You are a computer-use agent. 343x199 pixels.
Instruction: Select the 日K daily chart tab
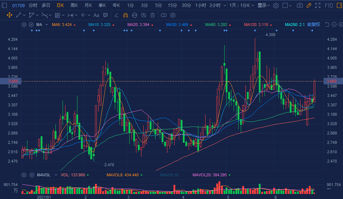60,5
